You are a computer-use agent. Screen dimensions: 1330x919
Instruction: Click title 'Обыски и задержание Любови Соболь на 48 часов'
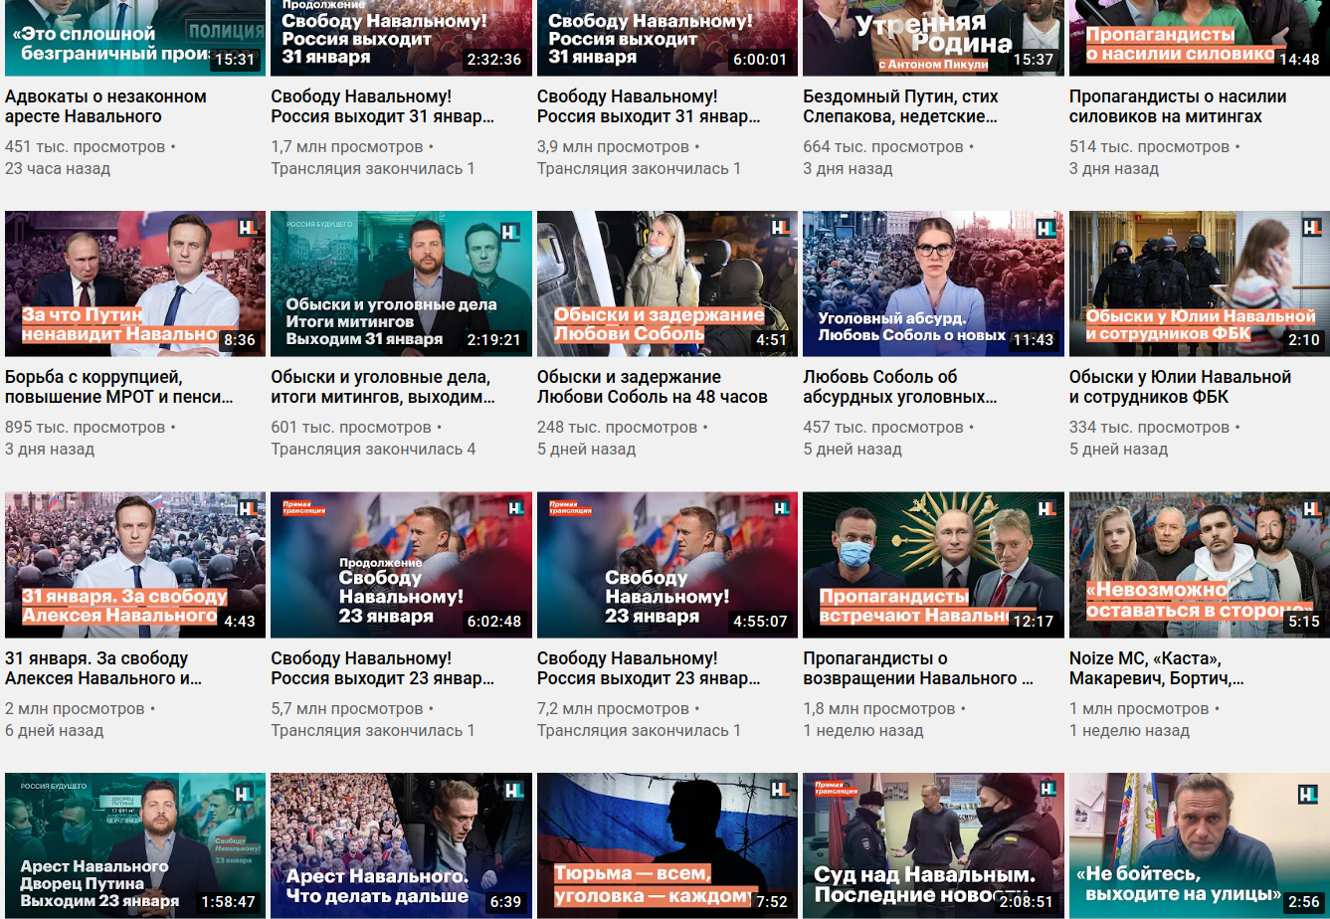653,387
